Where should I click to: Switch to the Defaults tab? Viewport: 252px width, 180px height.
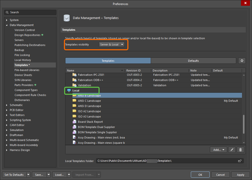coord(193,60)
